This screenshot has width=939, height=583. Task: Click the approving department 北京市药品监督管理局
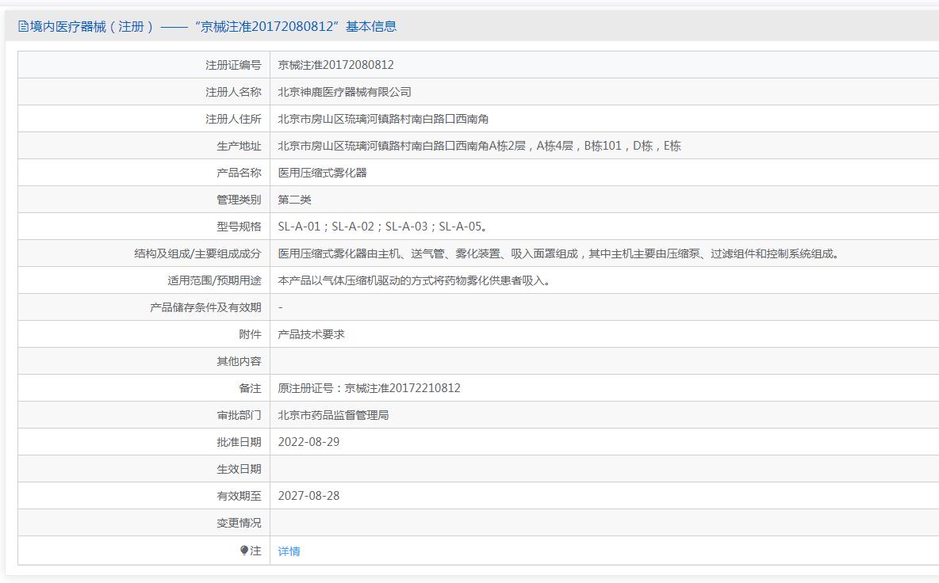click(x=333, y=415)
